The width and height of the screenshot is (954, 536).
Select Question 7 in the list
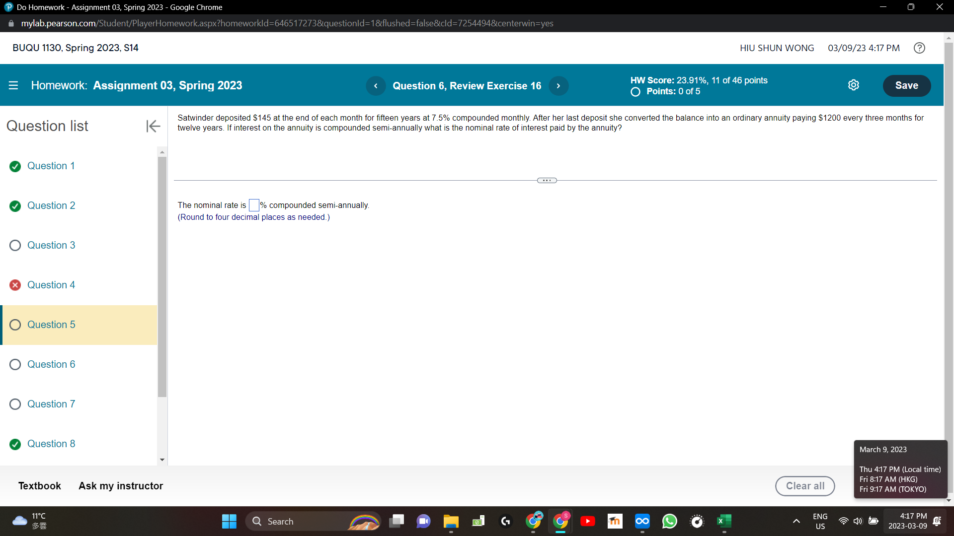coord(51,404)
